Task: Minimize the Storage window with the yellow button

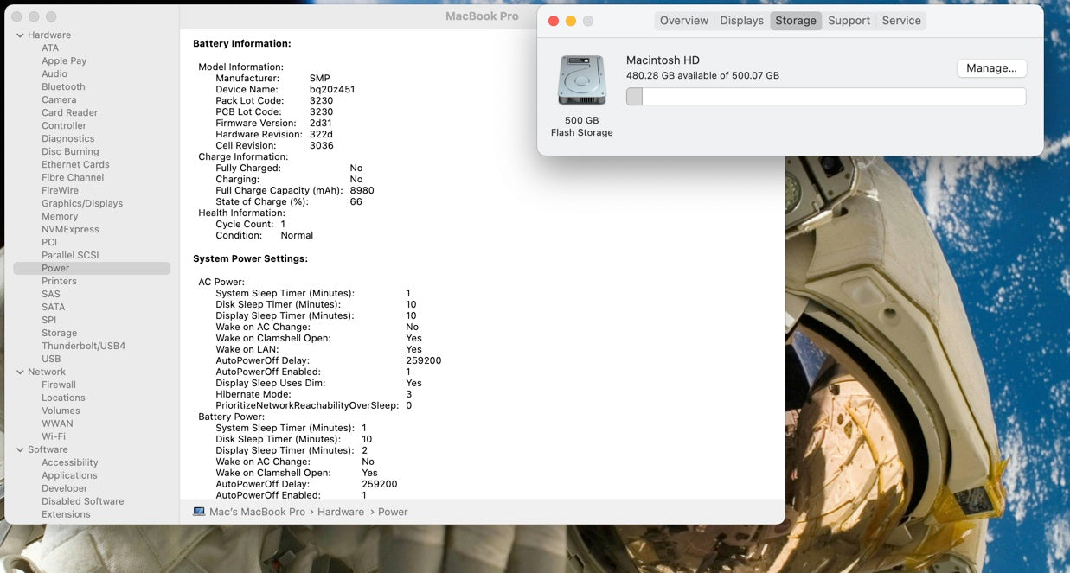Action: pyautogui.click(x=571, y=21)
